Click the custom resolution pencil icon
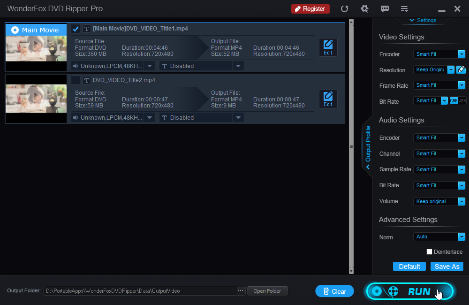This screenshot has height=305, width=469. coord(461,70)
